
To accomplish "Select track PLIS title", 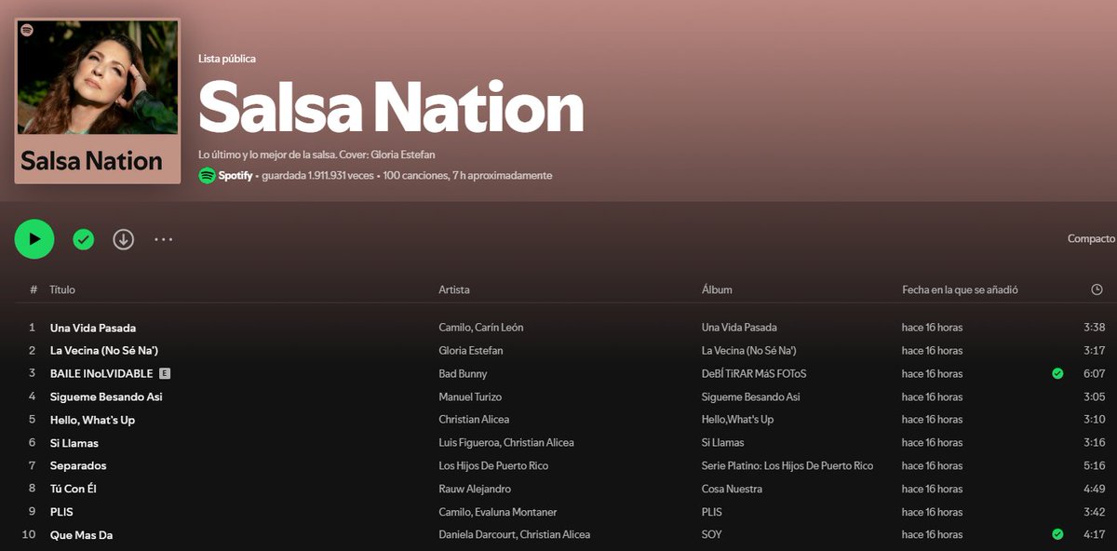I will pos(61,512).
